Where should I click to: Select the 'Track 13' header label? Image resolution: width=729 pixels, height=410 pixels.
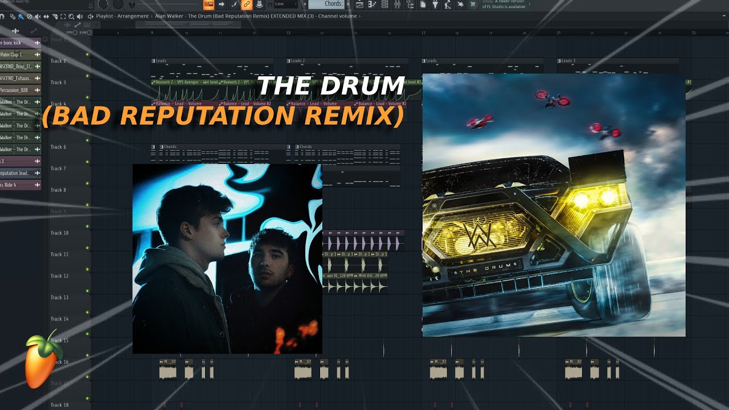(x=59, y=297)
